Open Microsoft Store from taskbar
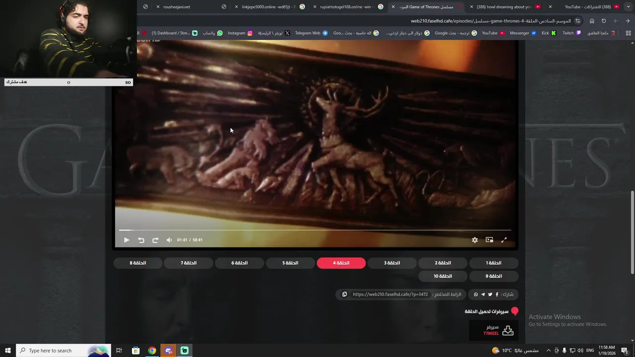Viewport: 635px width, 357px height. (136, 351)
